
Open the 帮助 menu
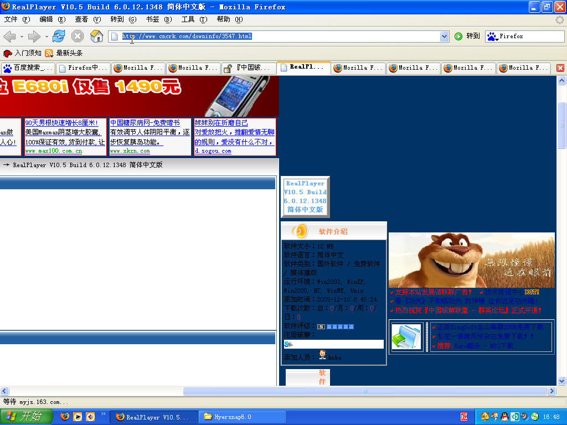[x=230, y=19]
